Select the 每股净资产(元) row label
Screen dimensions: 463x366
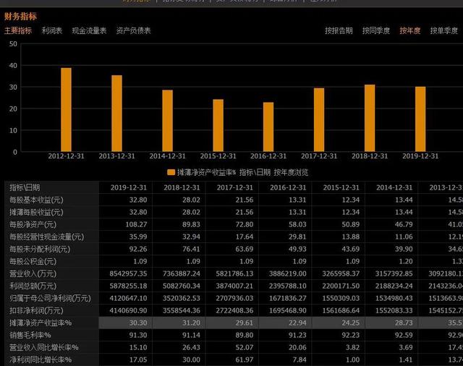[33, 225]
